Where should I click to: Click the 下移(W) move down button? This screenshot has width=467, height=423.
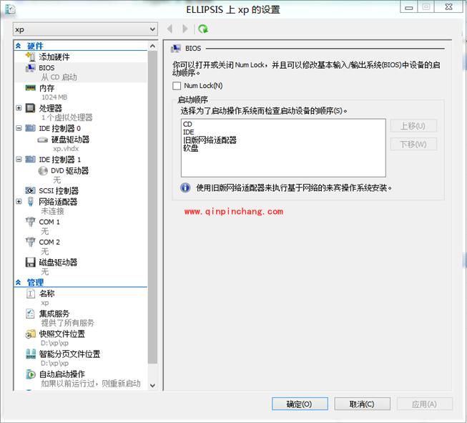click(413, 145)
